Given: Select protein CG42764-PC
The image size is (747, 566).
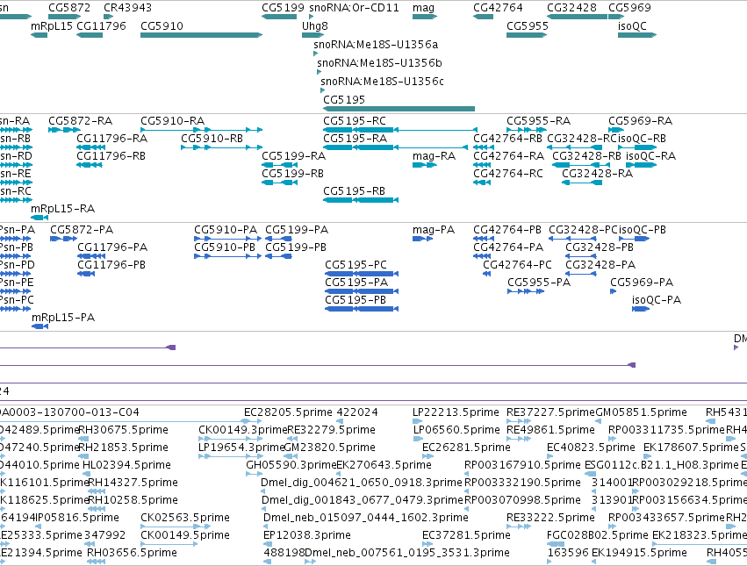Looking at the screenshot, I should (x=487, y=274).
